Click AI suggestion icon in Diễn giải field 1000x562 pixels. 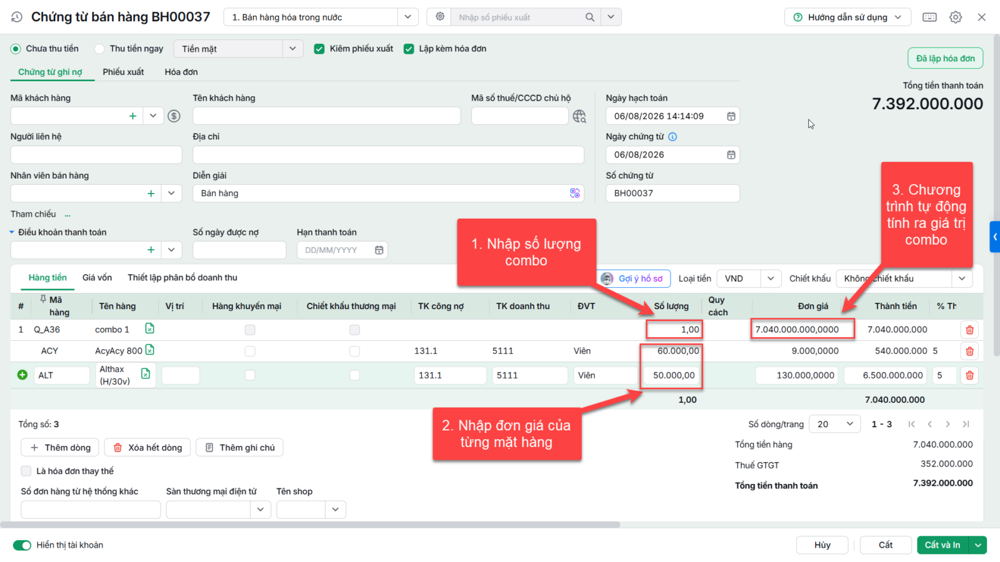tap(574, 194)
